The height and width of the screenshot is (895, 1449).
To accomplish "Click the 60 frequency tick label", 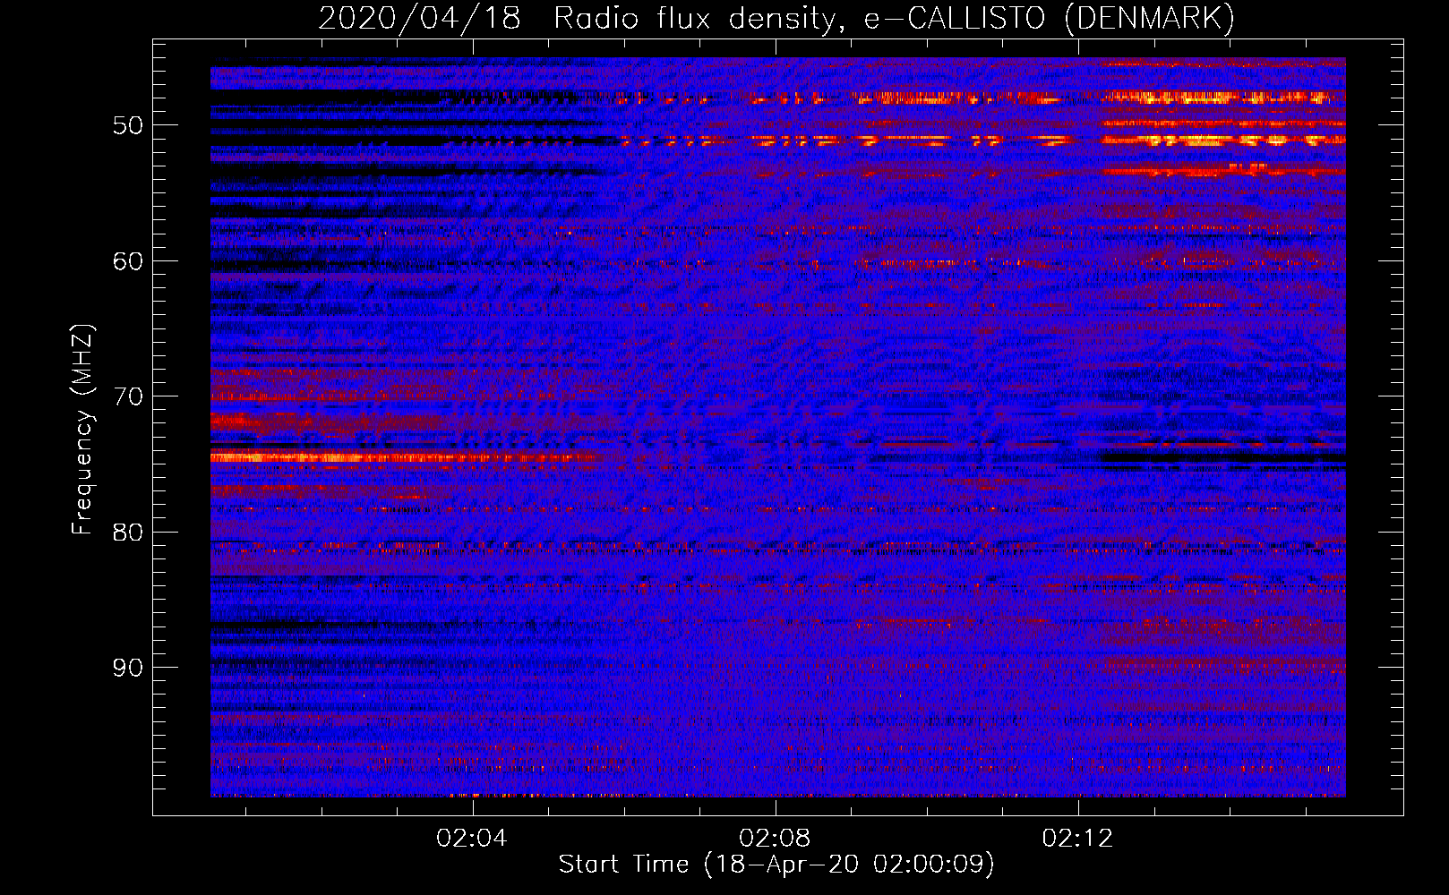I will 128,261.
